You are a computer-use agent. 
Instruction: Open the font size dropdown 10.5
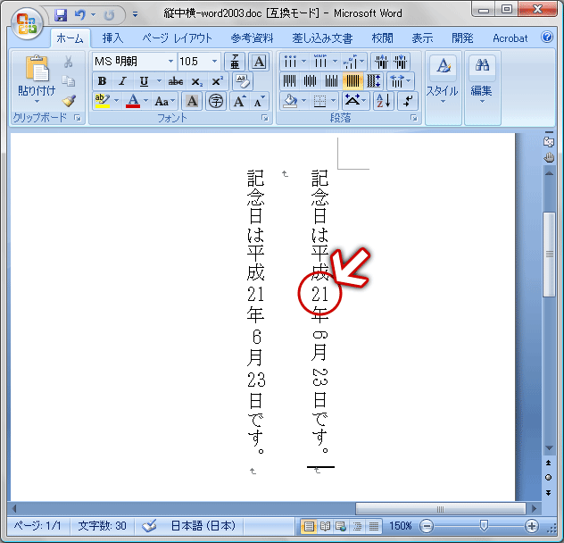point(214,62)
